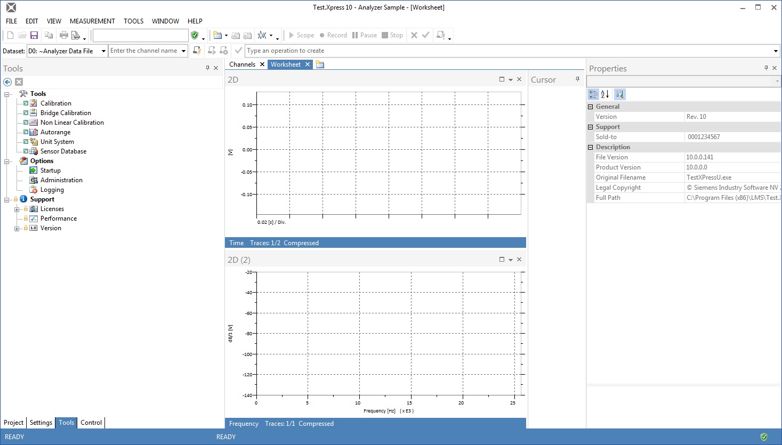Click the Print toolbar icon
Image resolution: width=782 pixels, height=445 pixels.
click(x=64, y=35)
